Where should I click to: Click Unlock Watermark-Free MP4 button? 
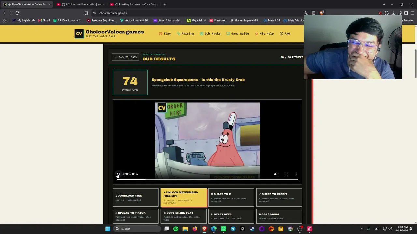[184, 198]
